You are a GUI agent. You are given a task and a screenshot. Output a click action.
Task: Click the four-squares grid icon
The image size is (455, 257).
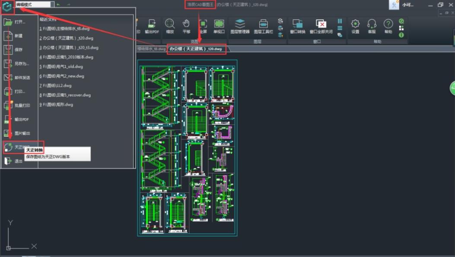pyautogui.click(x=401, y=28)
